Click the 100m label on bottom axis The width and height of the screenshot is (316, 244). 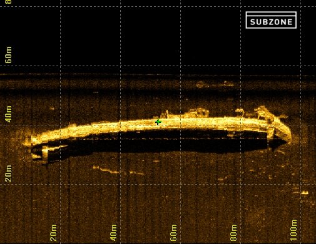click(x=293, y=230)
